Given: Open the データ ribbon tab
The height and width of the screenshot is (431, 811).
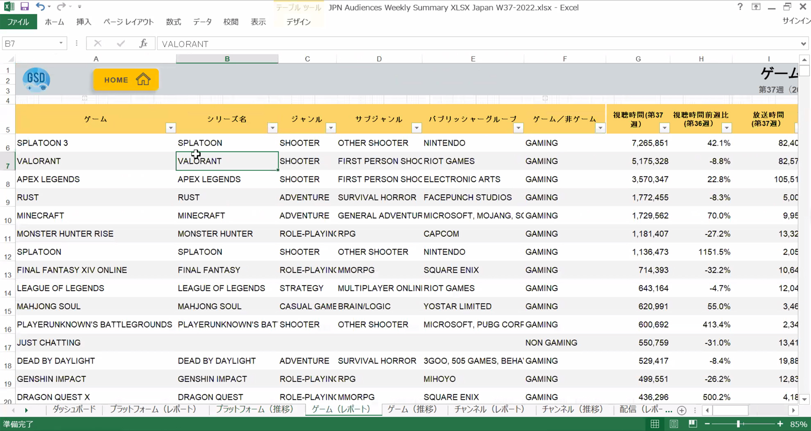Looking at the screenshot, I should point(202,22).
